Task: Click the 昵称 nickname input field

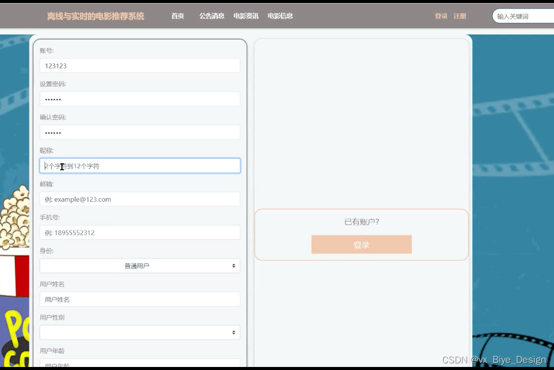Action: (x=140, y=166)
